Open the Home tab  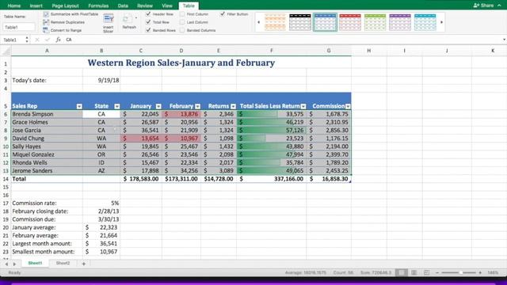pyautogui.click(x=14, y=6)
